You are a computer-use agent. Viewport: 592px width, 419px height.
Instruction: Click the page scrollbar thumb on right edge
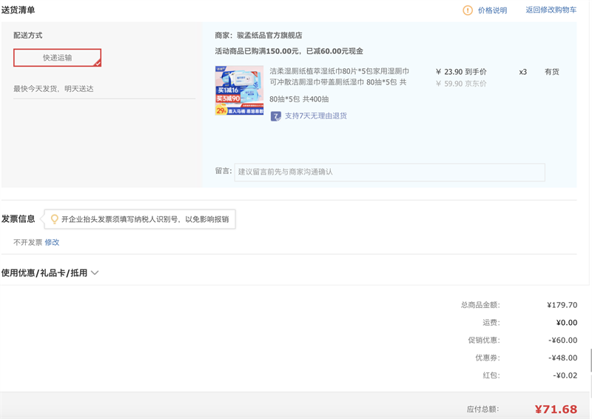point(590,360)
